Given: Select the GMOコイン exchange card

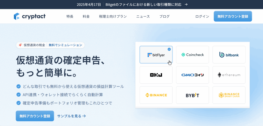Looking at the screenshot, I should 192,75.
